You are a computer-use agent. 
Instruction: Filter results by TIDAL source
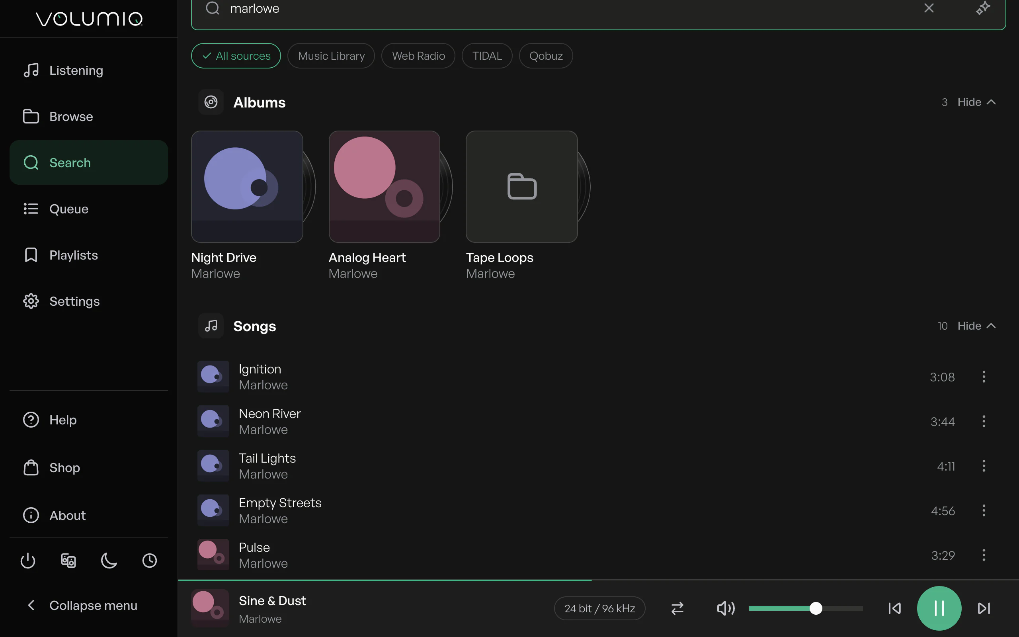[x=487, y=56]
